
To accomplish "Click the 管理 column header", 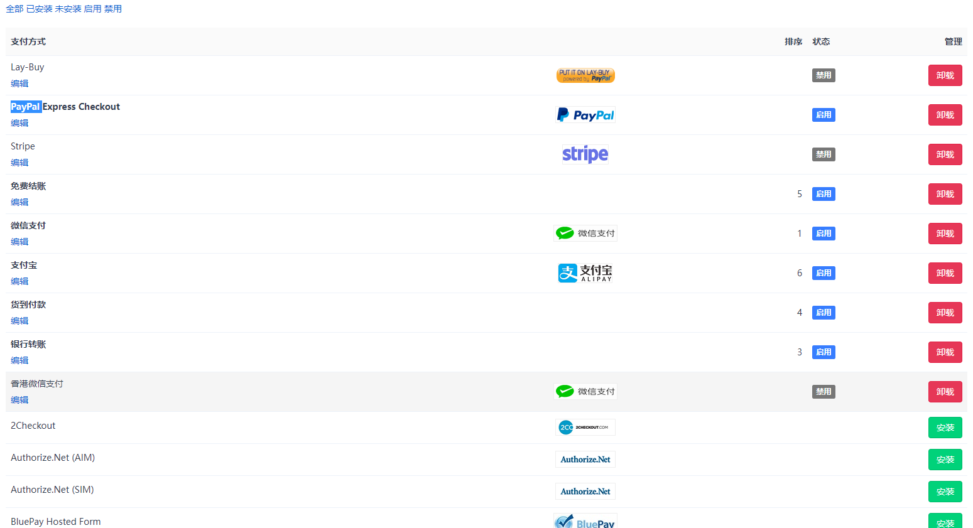I will (x=954, y=41).
